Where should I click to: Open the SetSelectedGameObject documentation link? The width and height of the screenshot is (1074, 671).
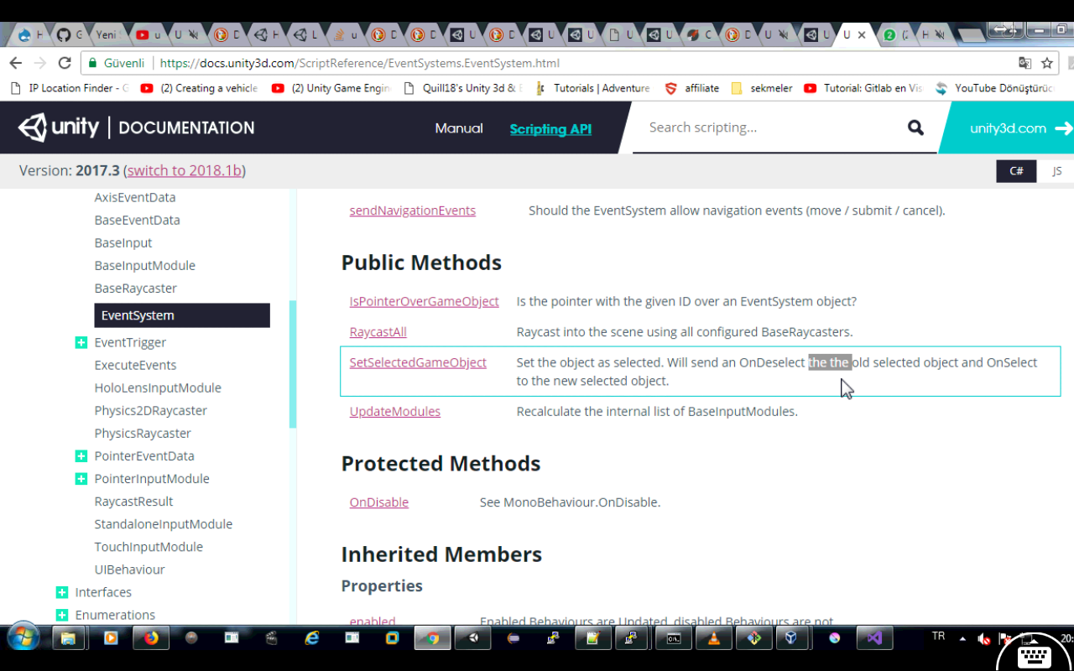pyautogui.click(x=418, y=362)
